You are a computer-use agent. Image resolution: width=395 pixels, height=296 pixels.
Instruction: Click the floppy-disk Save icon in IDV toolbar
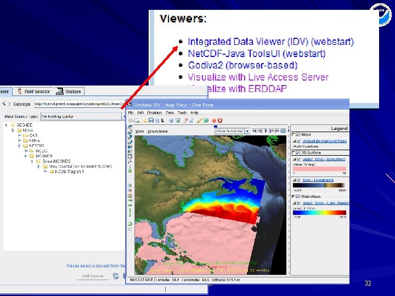151,121
